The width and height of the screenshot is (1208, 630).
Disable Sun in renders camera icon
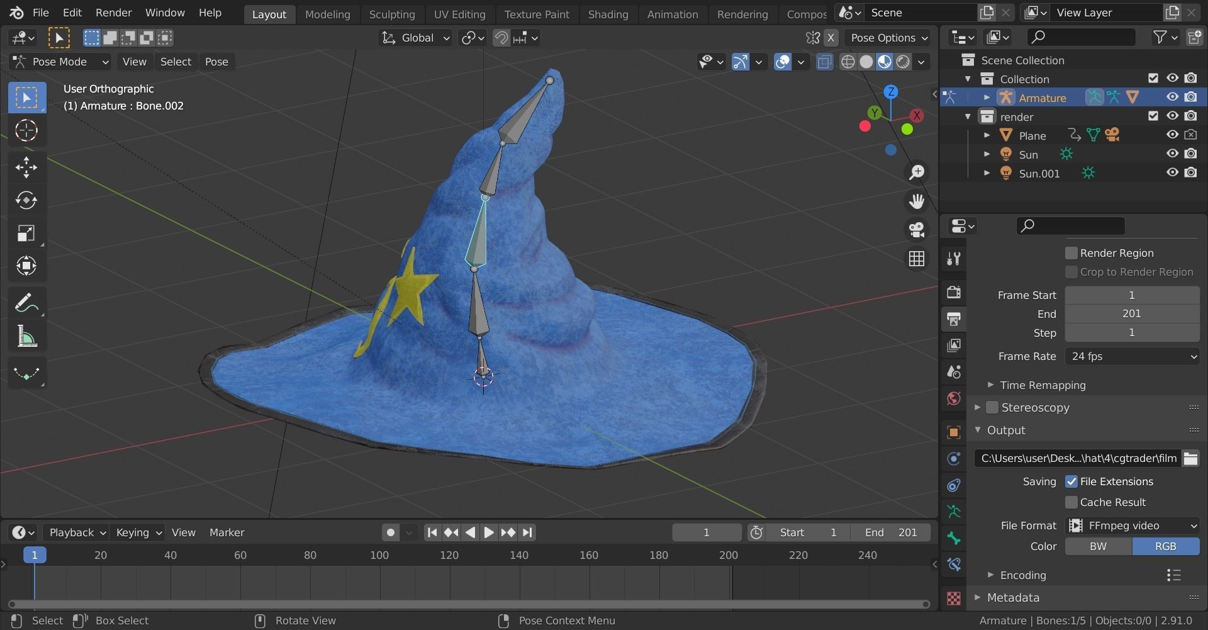pos(1190,154)
